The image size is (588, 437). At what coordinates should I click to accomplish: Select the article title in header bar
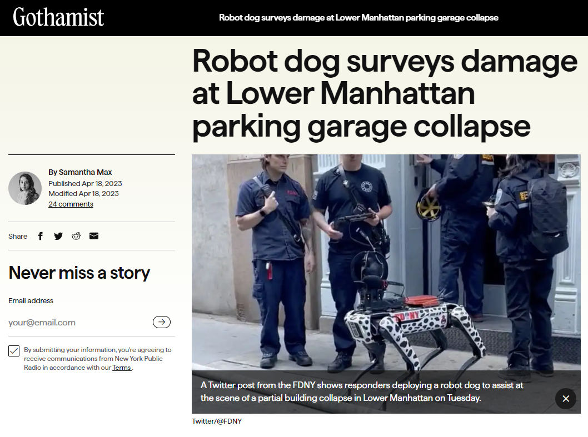[358, 18]
